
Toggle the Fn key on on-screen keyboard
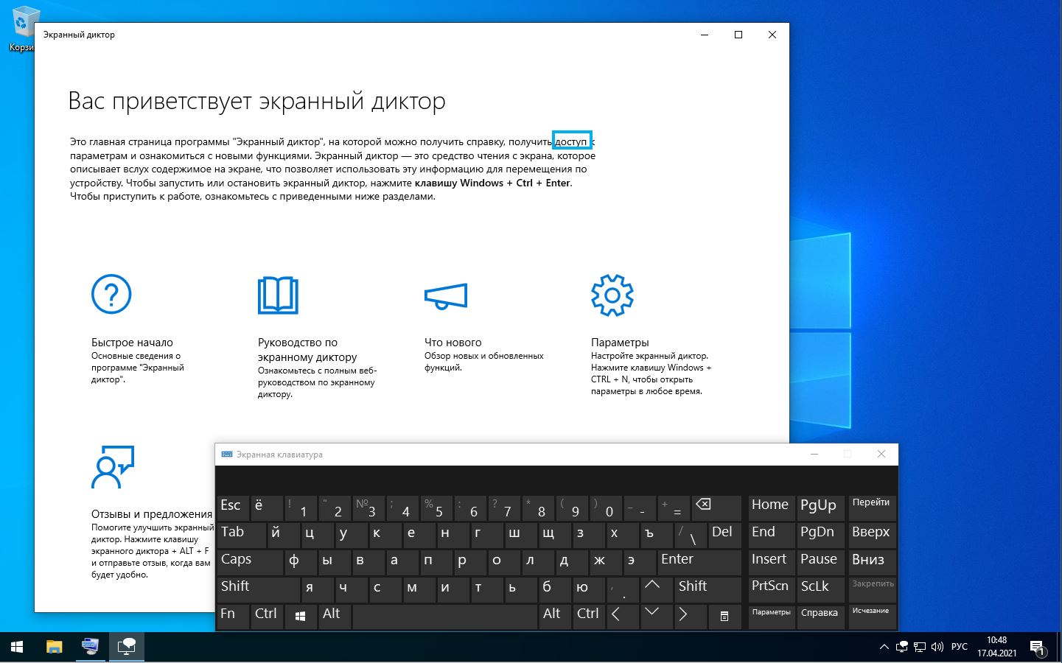(x=233, y=616)
